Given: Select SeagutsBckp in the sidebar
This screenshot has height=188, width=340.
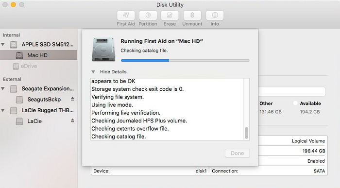Looking at the screenshot, I should [x=44, y=100].
